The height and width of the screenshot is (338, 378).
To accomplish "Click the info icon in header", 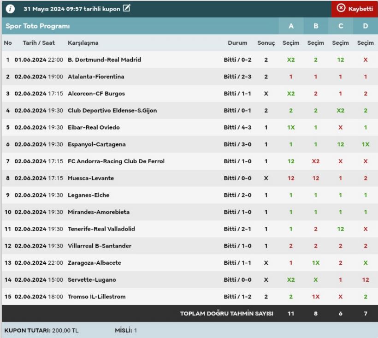I will tap(10, 9).
